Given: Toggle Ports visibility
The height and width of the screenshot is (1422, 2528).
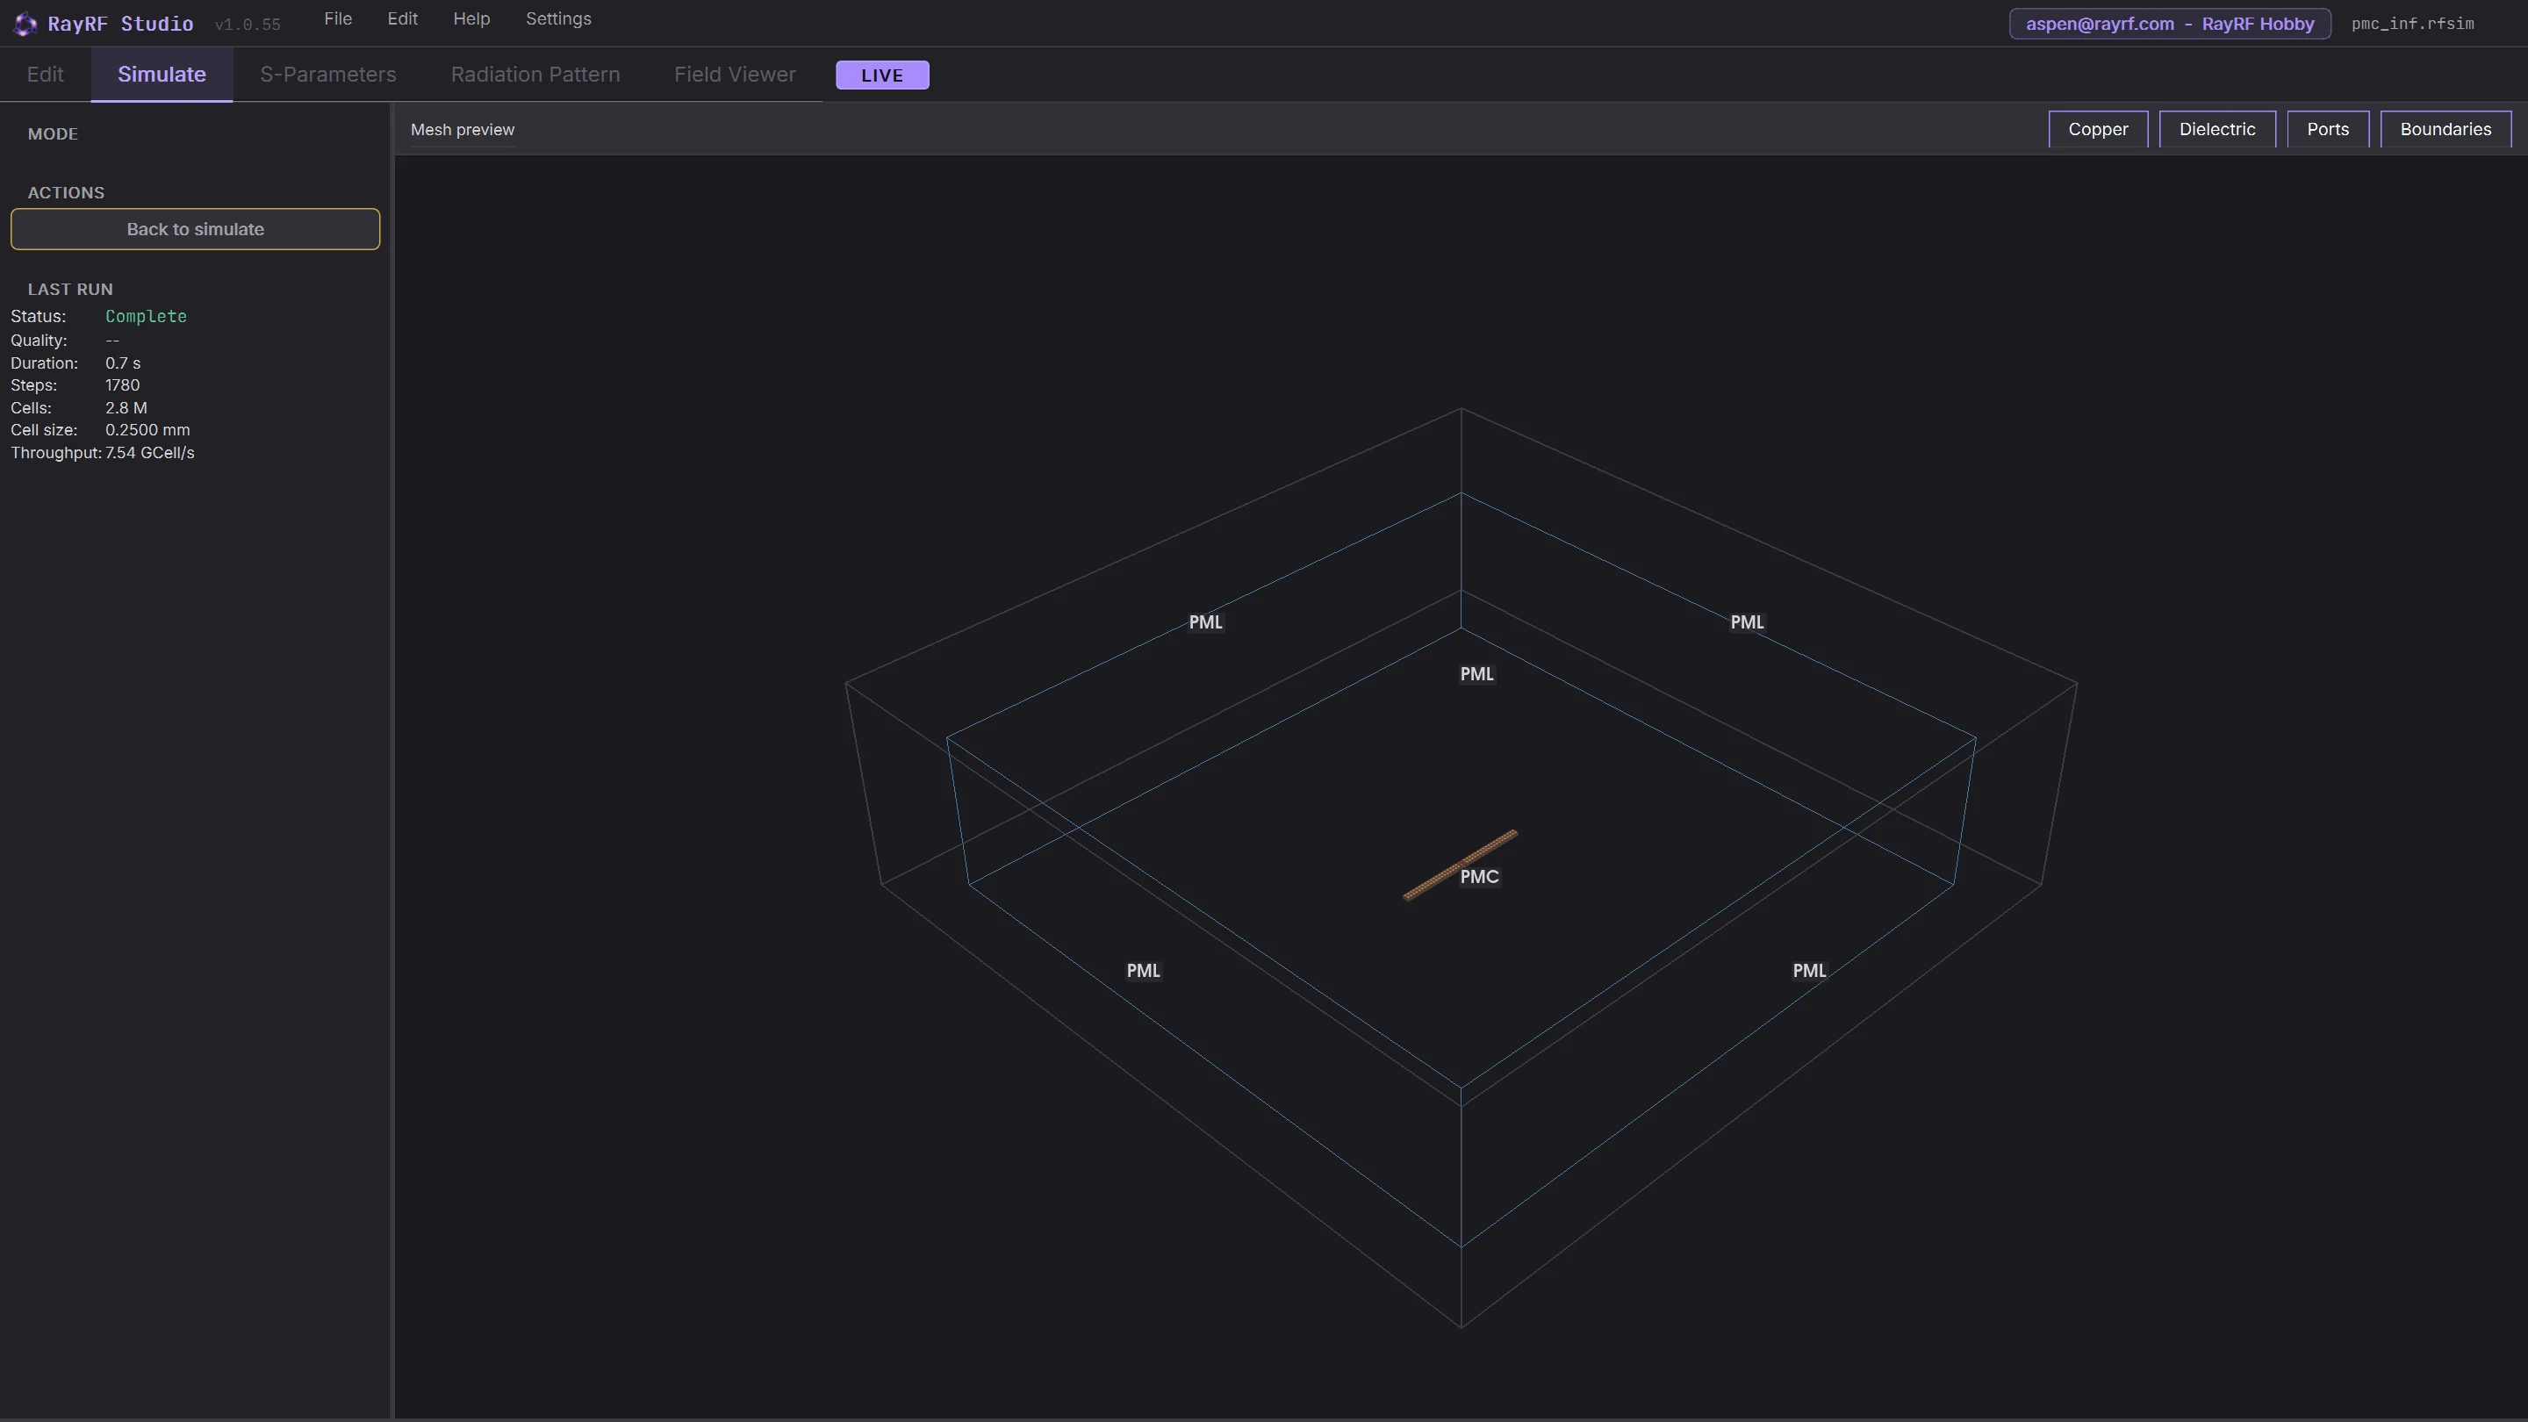Looking at the screenshot, I should click(2328, 130).
